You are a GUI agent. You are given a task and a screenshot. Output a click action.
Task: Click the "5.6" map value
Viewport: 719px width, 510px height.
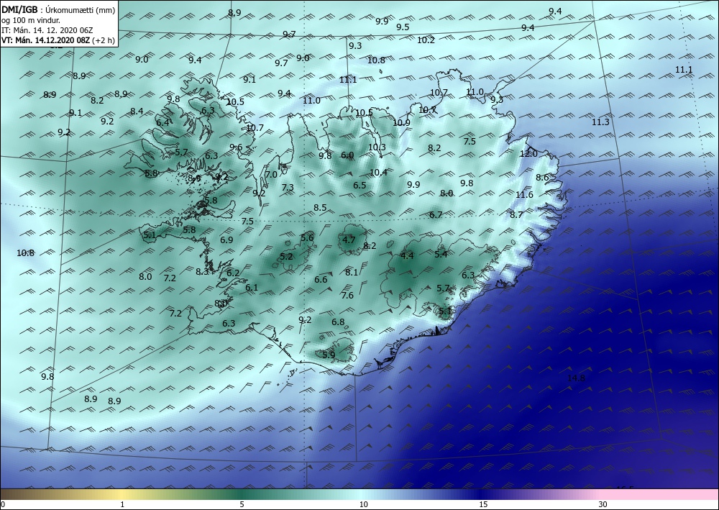tap(307, 237)
